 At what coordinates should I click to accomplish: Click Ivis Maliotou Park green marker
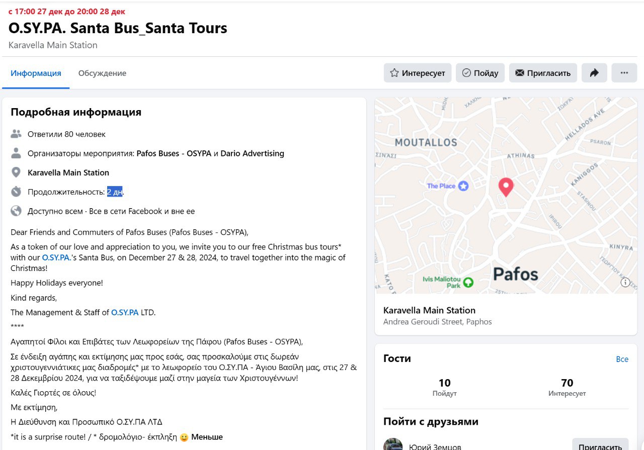(468, 282)
